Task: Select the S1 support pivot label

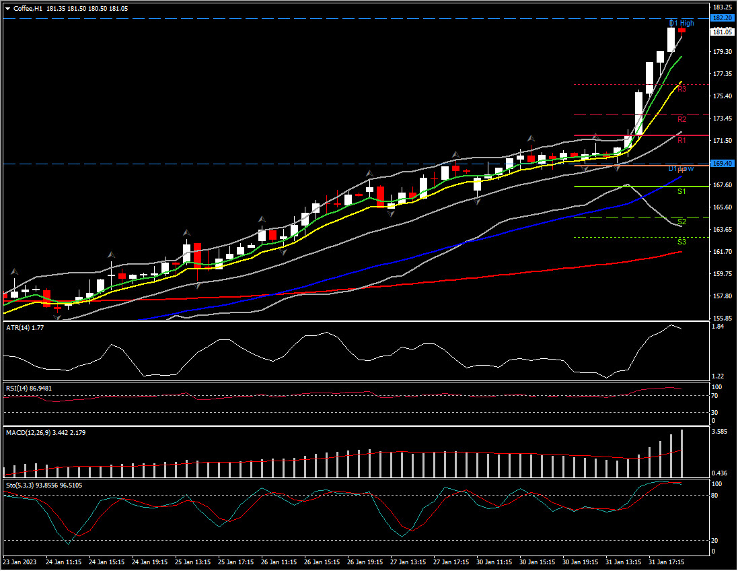Action: 681,192
